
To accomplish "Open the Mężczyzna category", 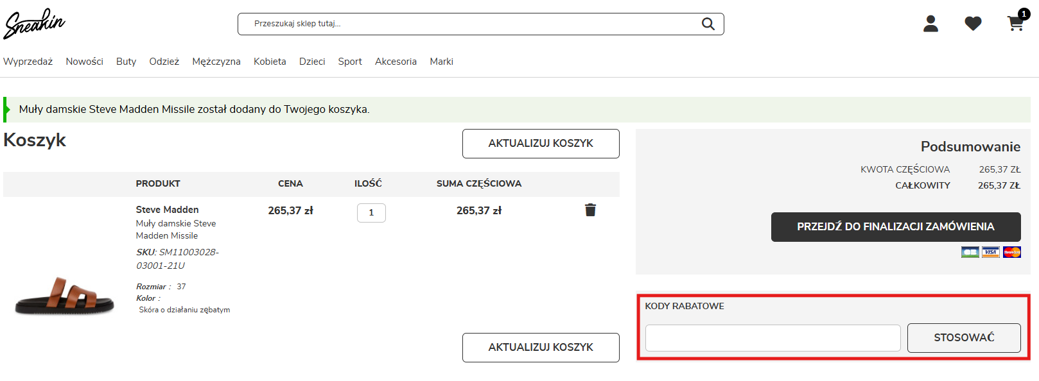I will click(216, 62).
